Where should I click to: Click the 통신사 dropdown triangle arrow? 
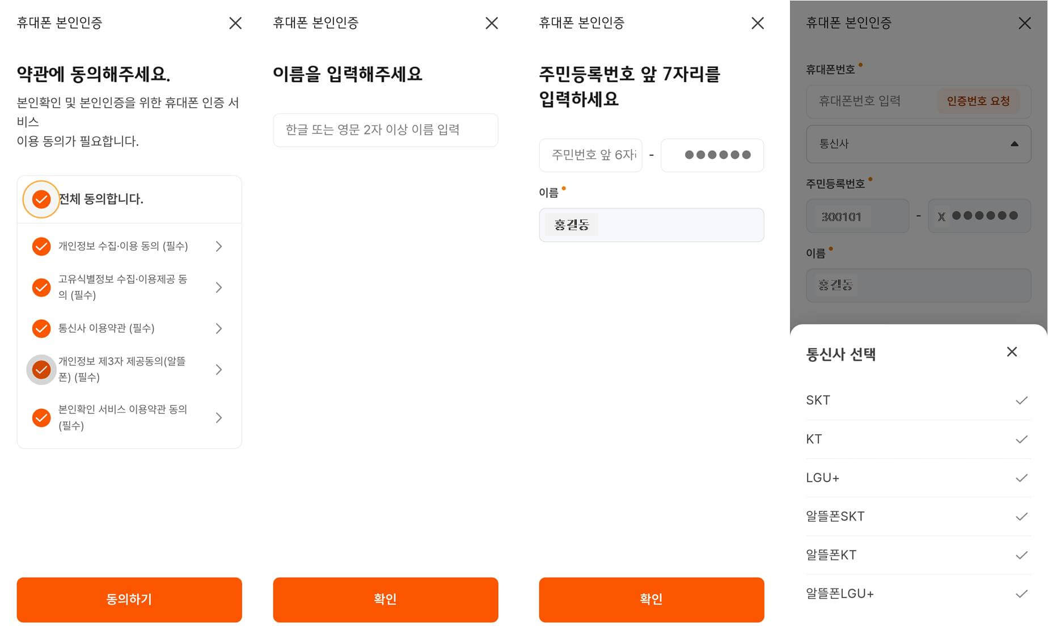pyautogui.click(x=1015, y=144)
